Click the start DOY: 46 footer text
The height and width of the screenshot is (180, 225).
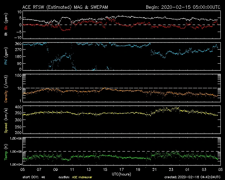coord(34,177)
